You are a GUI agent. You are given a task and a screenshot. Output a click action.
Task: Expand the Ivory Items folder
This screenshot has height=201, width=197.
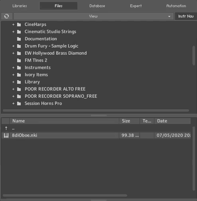coord(13,75)
